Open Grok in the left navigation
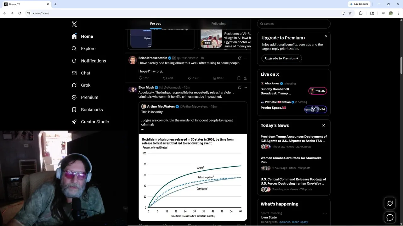This screenshot has width=403, height=226. point(81,85)
